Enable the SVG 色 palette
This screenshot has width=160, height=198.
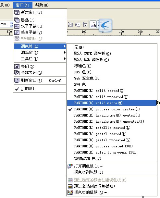112,84
